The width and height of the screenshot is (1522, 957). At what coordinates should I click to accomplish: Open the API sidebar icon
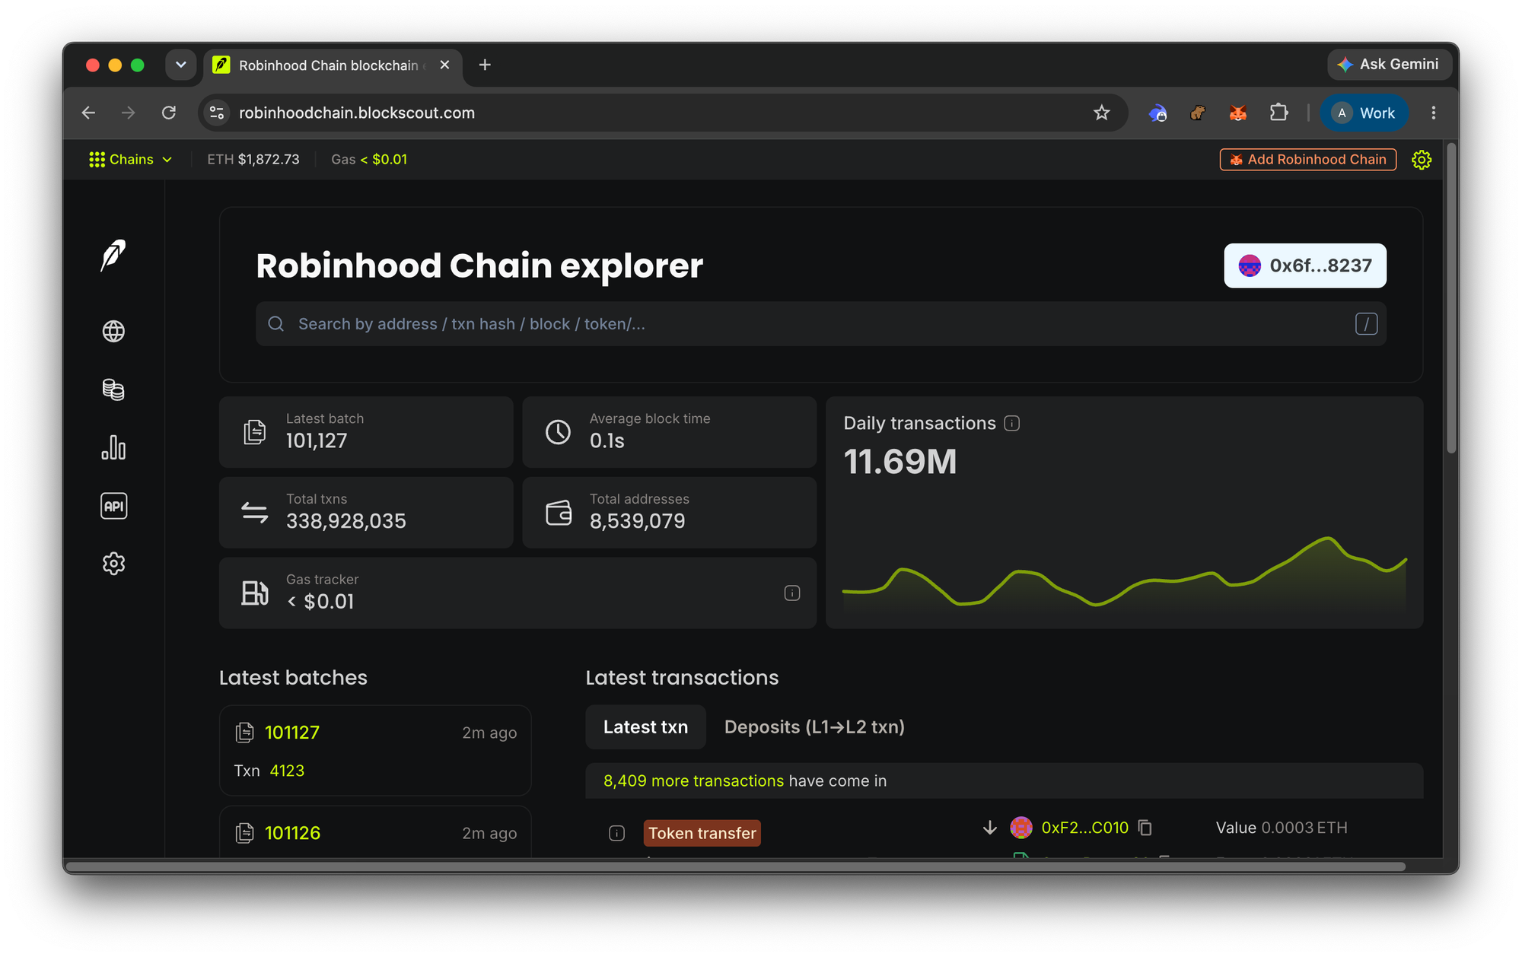click(x=113, y=506)
